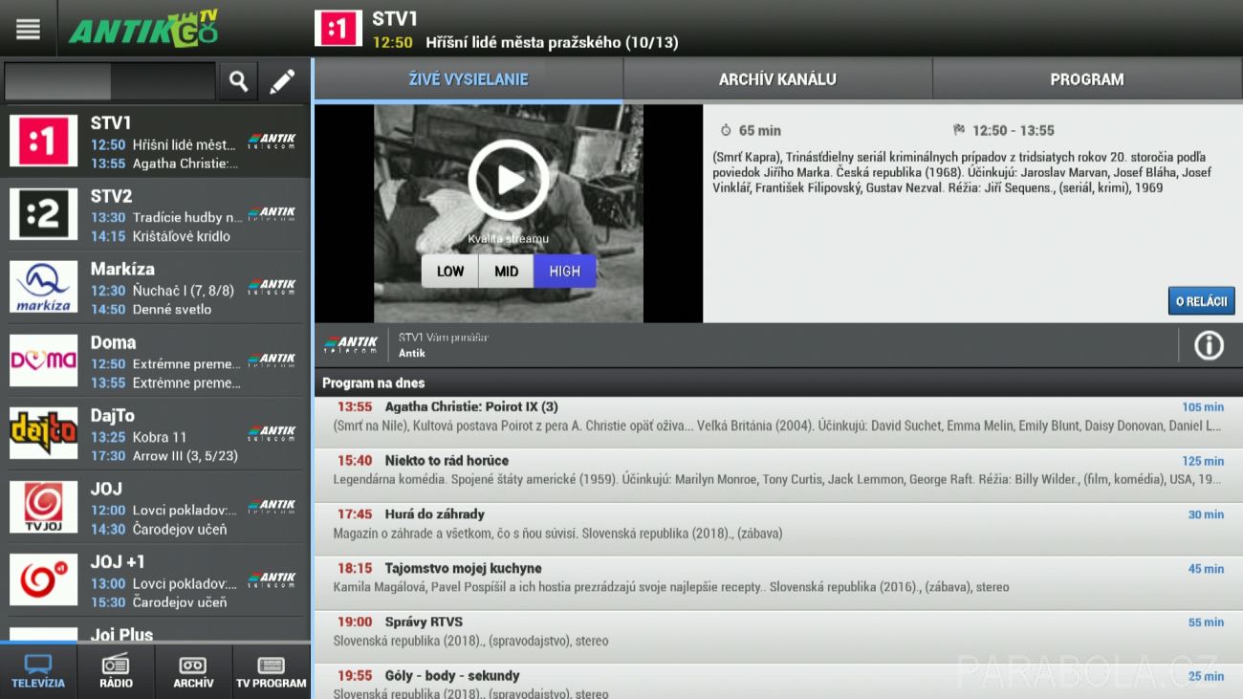
Task: Click Antik telecom logo in JOJ +1 row
Action: click(x=273, y=579)
